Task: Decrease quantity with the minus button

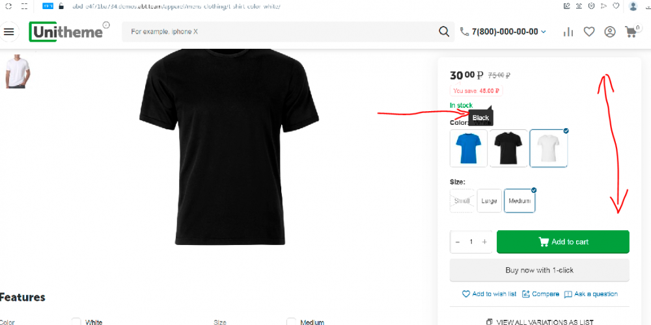Action: coord(458,242)
